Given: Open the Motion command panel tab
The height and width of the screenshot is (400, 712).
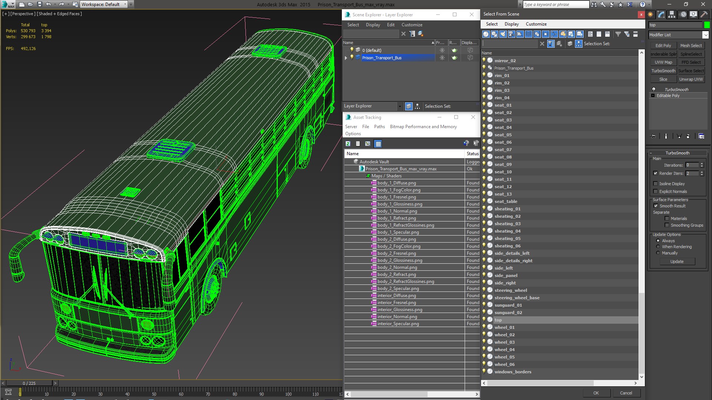Looking at the screenshot, I should click(683, 14).
